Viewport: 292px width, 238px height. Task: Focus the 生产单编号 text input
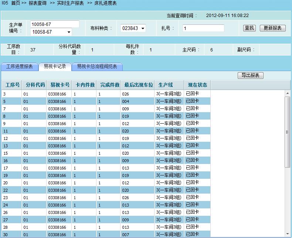point(55,24)
